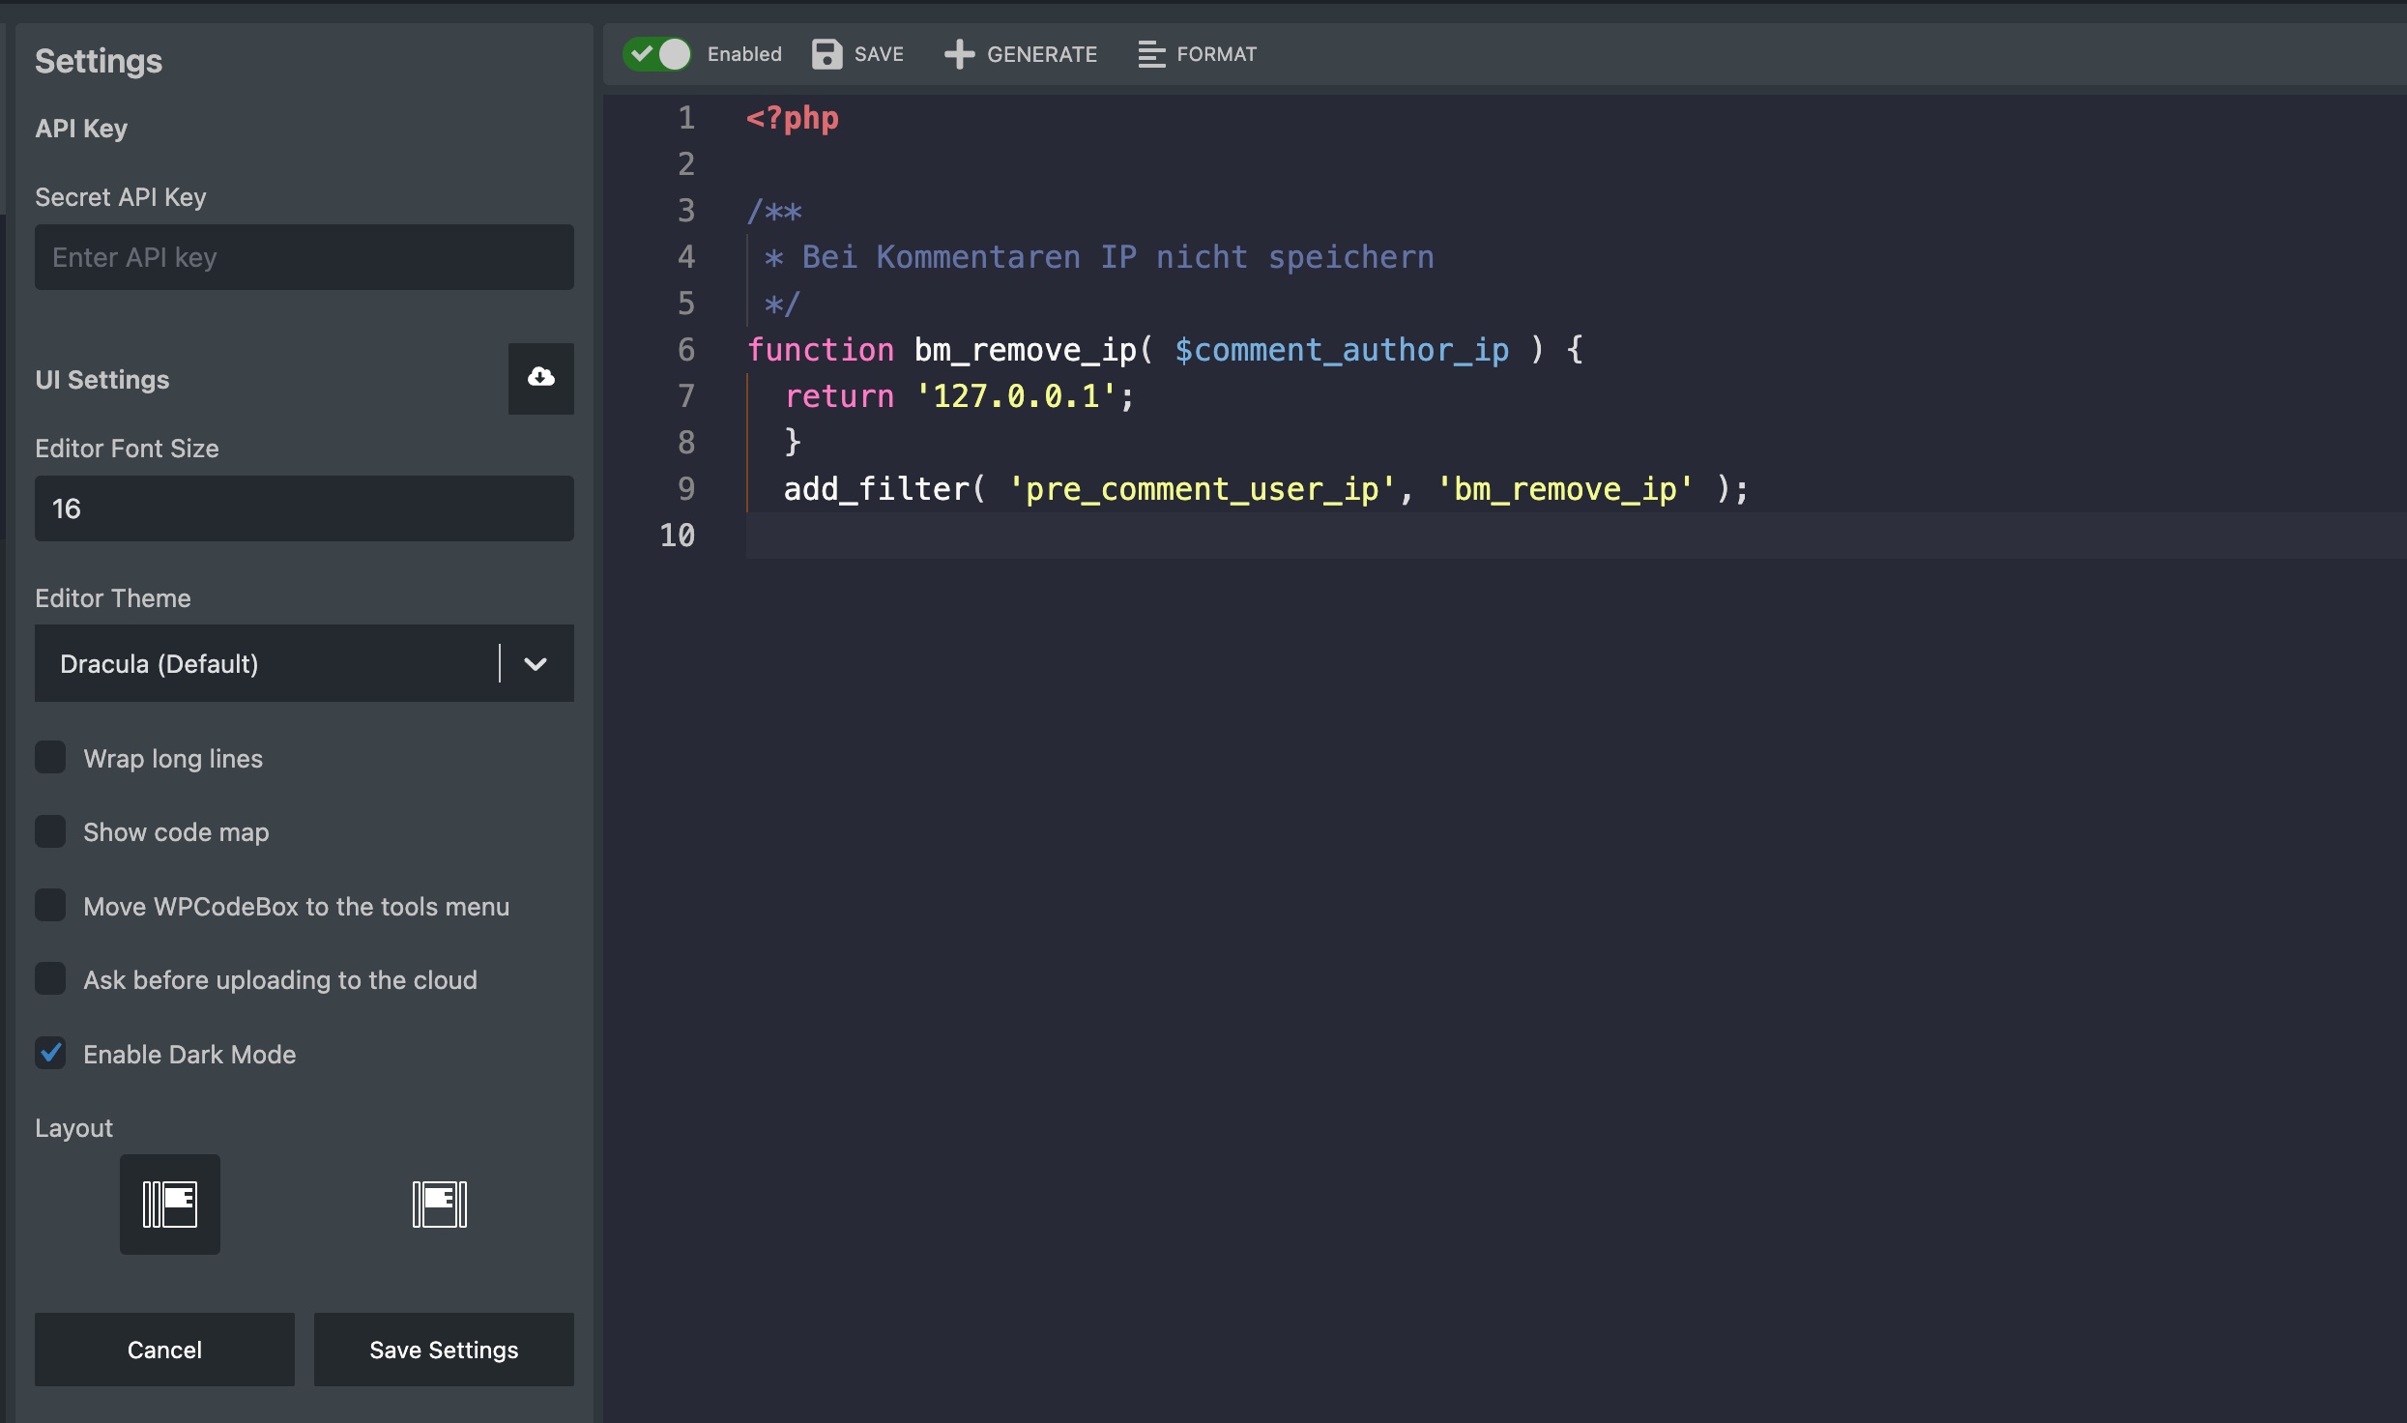Enable the Show code map option
The width and height of the screenshot is (2407, 1423).
[x=49, y=831]
